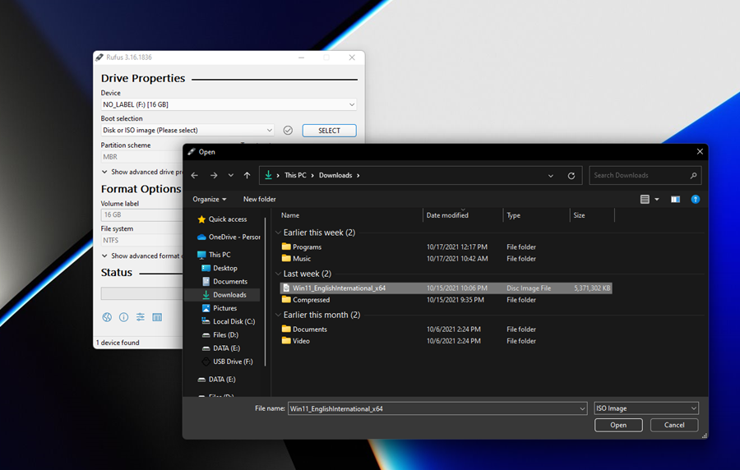Change view layout icon
This screenshot has width=740, height=470.
coord(645,200)
